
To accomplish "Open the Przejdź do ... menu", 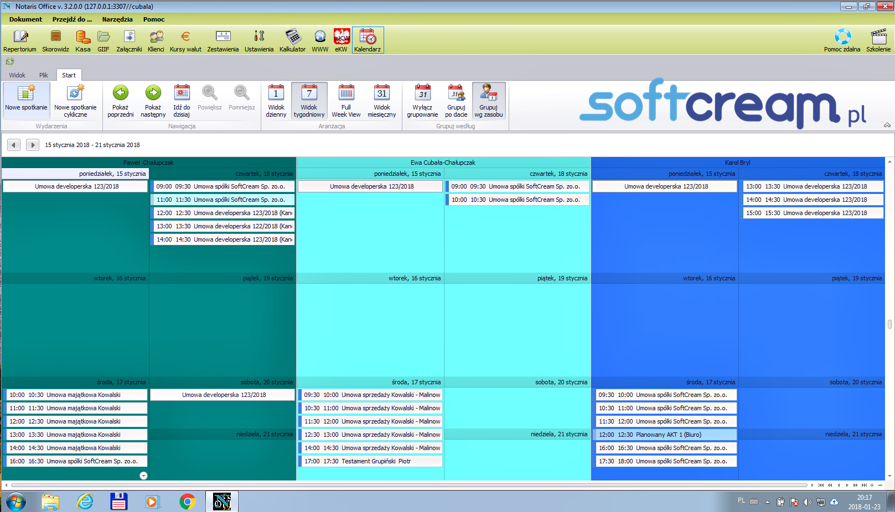I will pyautogui.click(x=72, y=19).
